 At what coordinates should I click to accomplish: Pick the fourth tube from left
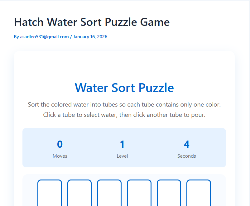139,193
